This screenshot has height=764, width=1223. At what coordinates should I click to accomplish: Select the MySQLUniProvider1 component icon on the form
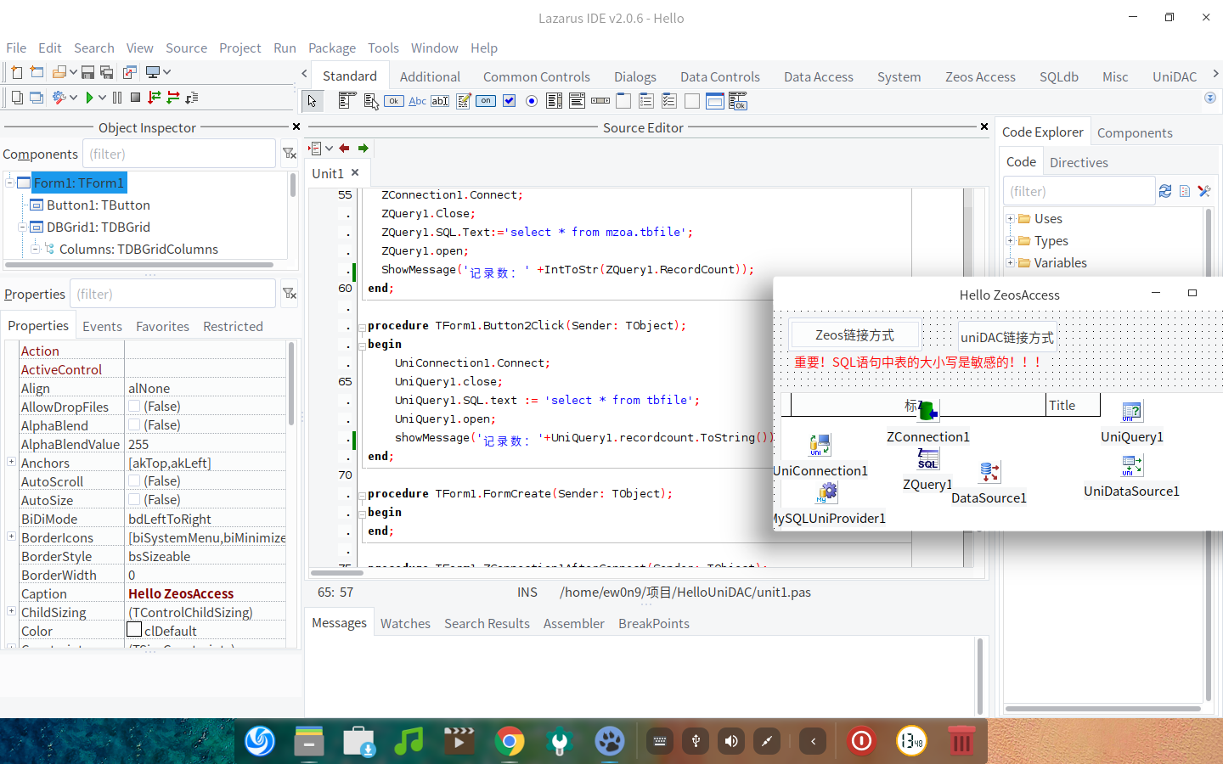[827, 492]
